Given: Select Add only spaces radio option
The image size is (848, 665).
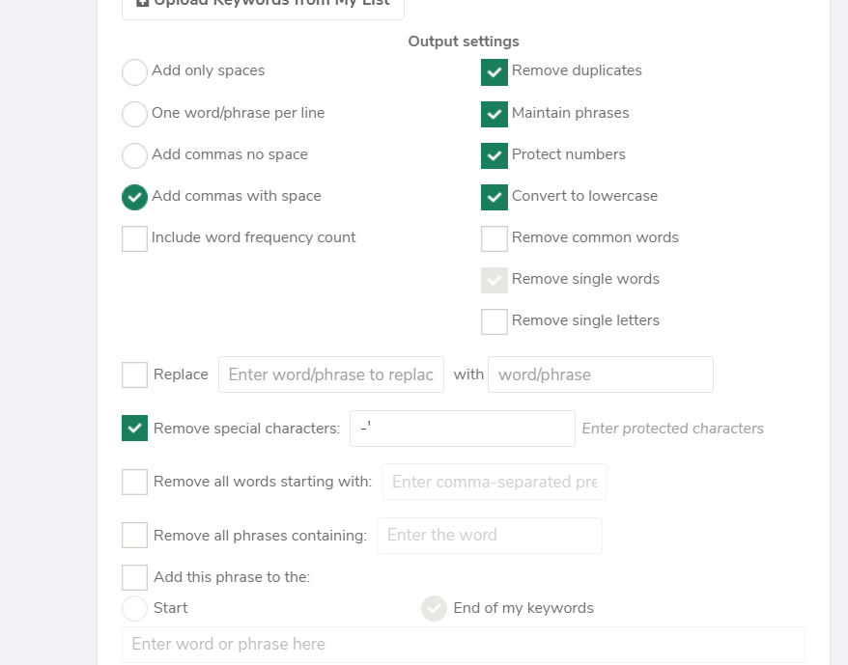Looking at the screenshot, I should (x=134, y=72).
